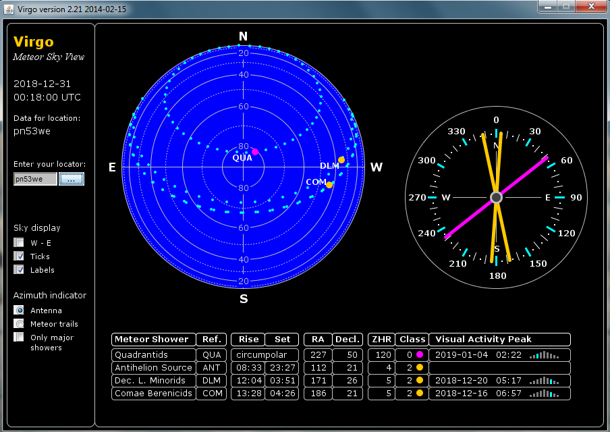Click the activity peak bar graph for Comae Berenicids
Image resolution: width=610 pixels, height=432 pixels.
point(545,394)
